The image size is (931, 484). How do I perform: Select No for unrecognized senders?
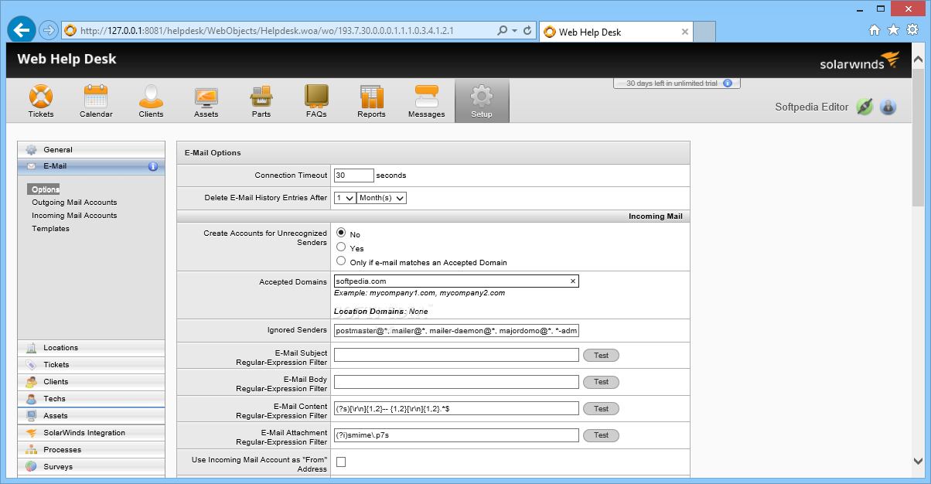(x=341, y=233)
